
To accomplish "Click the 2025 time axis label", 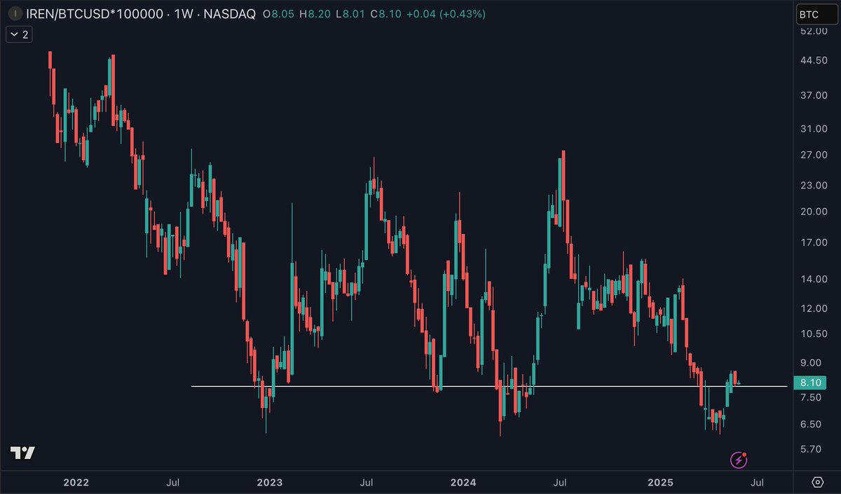I will [660, 482].
